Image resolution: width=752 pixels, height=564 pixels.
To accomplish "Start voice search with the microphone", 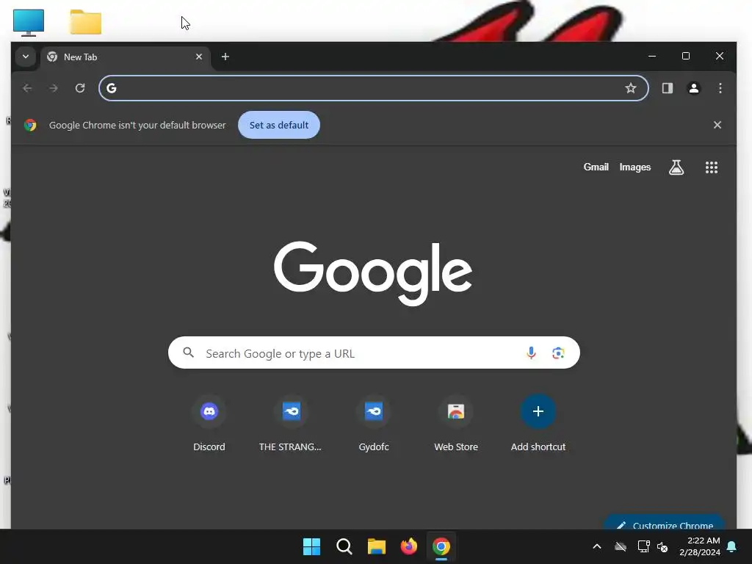I will [531, 353].
